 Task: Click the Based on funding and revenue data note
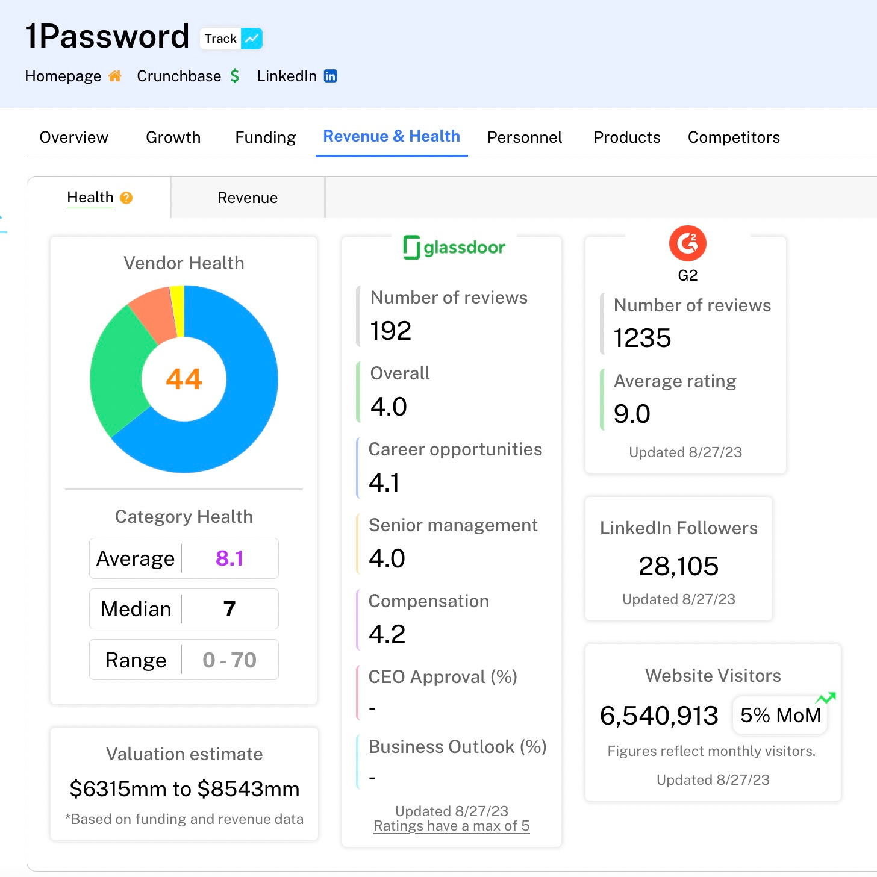pos(184,819)
